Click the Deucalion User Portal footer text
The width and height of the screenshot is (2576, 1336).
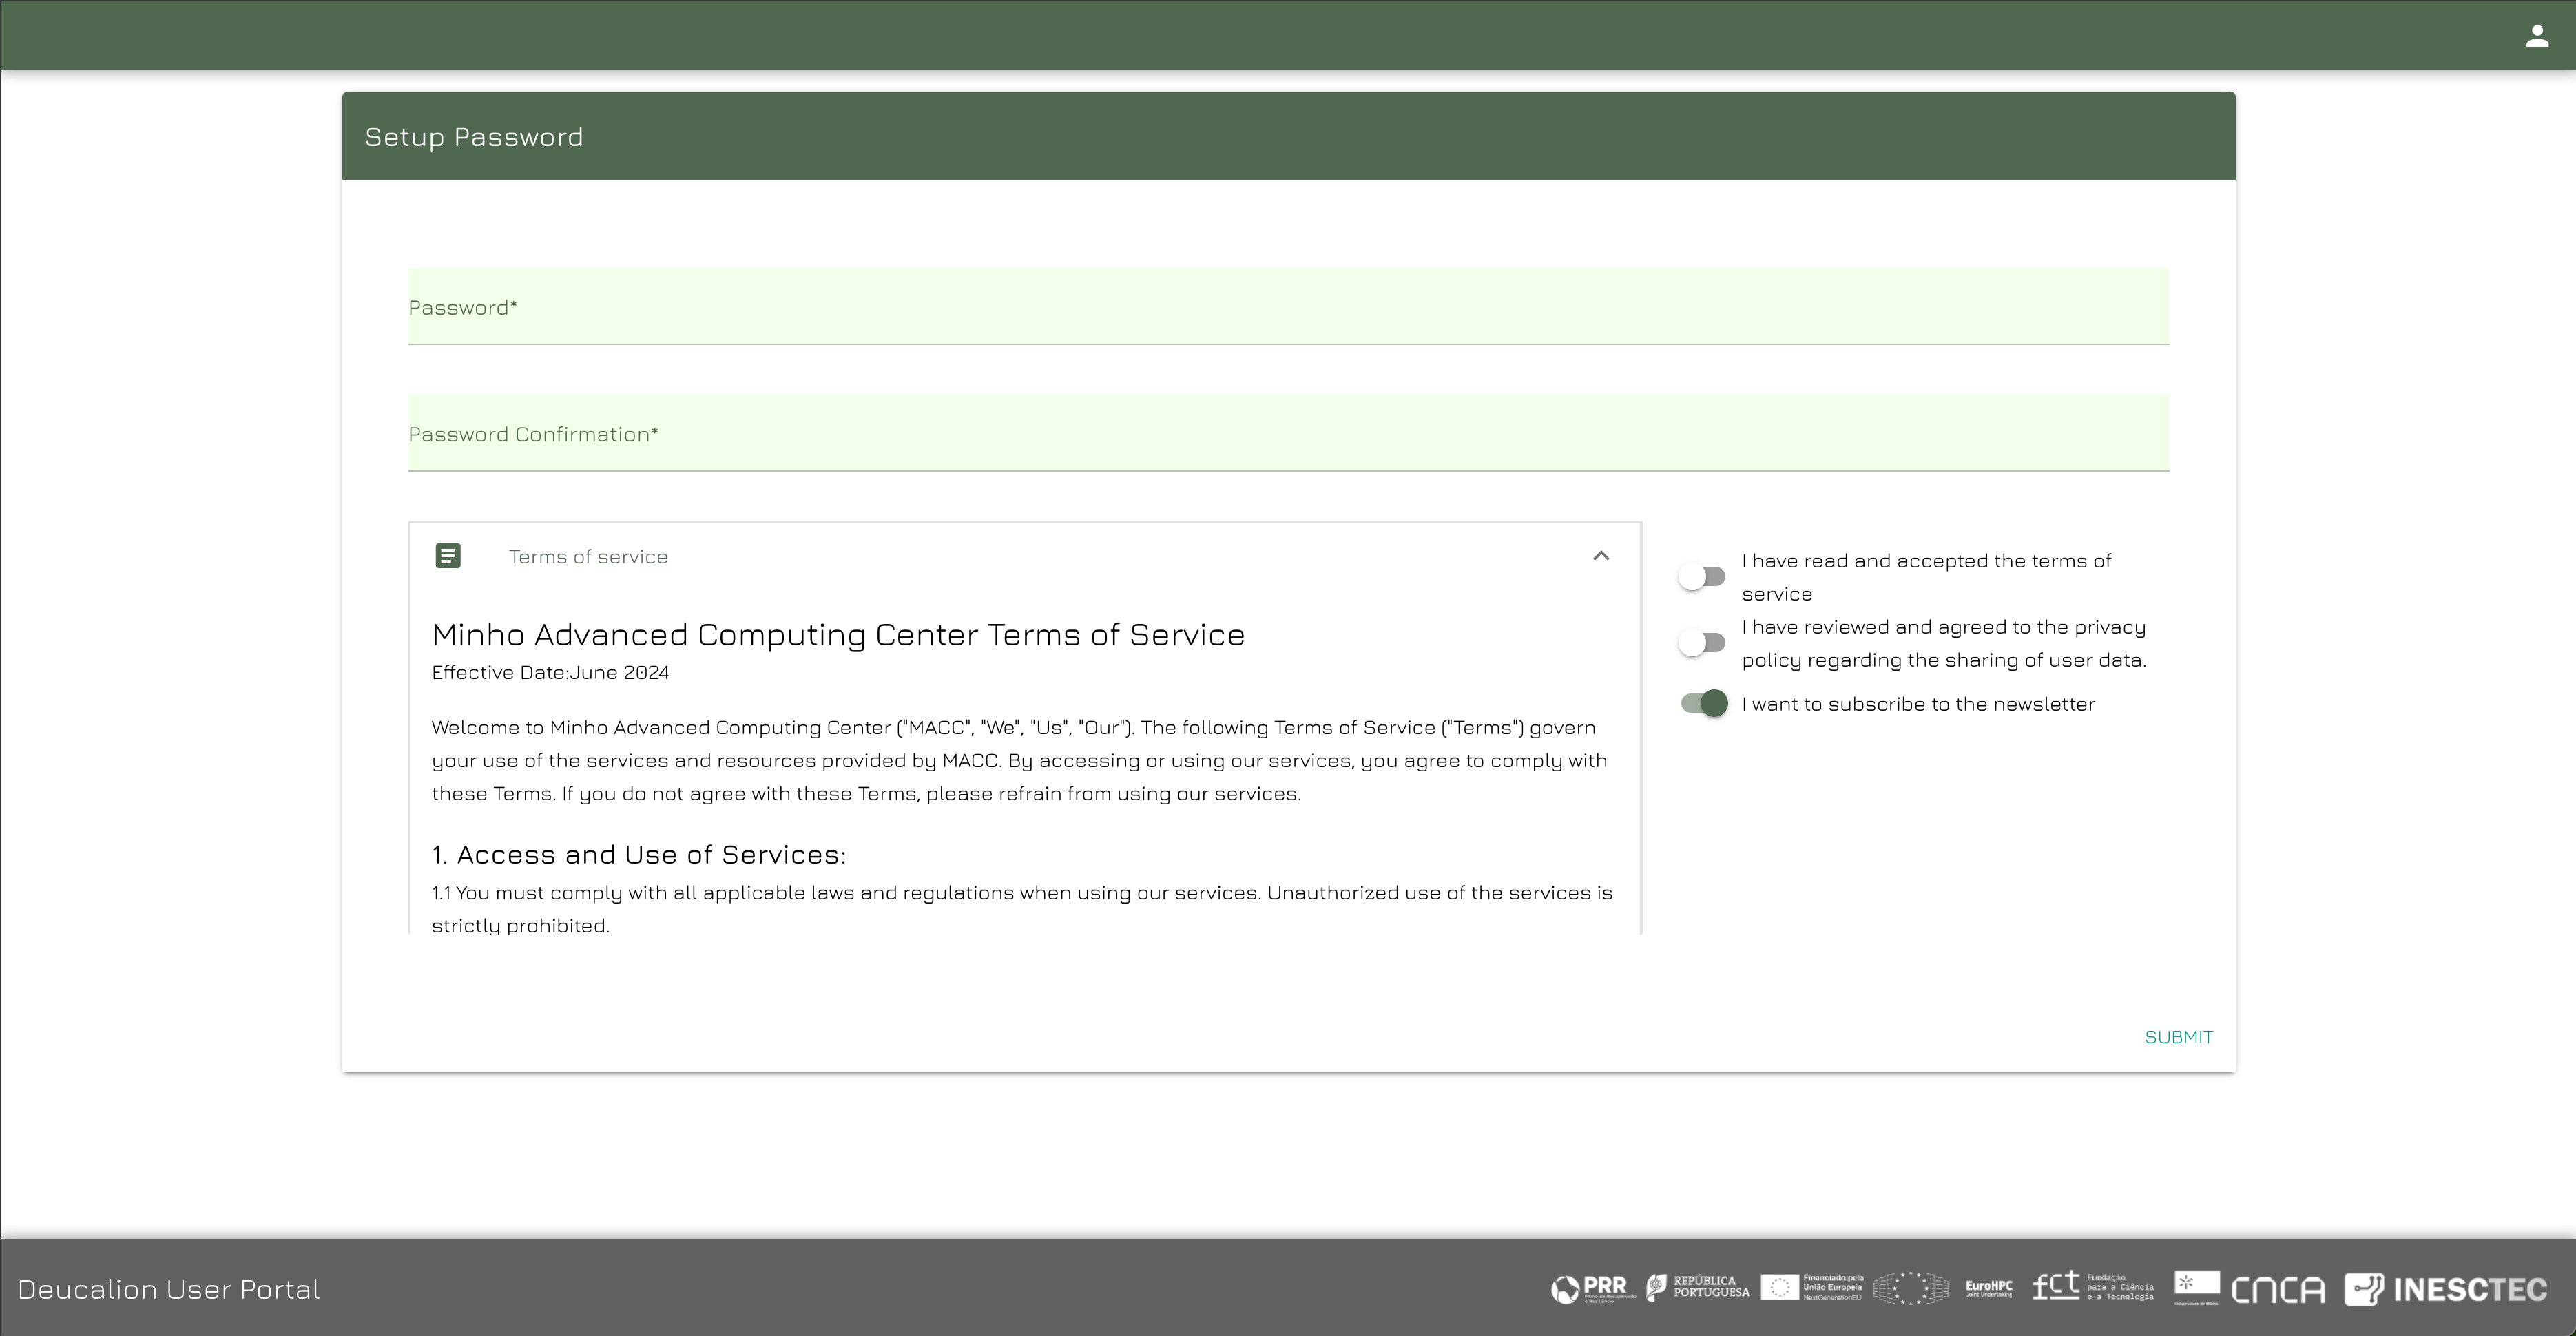(x=169, y=1289)
